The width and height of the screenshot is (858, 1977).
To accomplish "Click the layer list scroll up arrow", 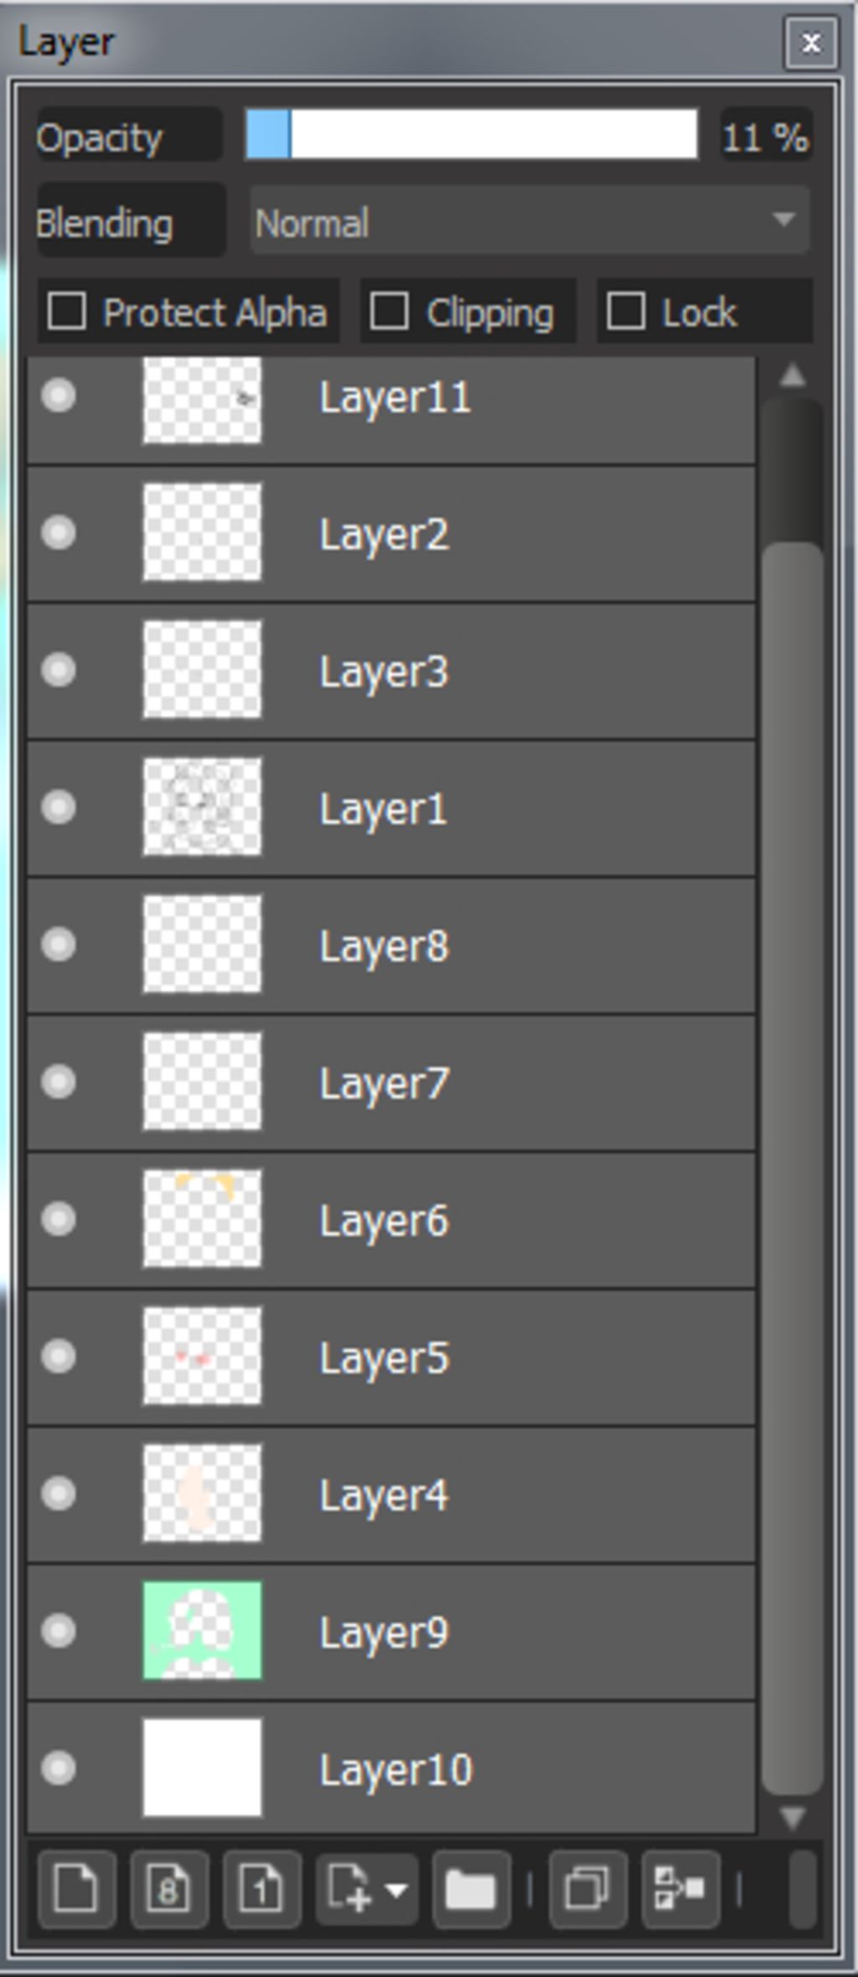I will coord(792,375).
